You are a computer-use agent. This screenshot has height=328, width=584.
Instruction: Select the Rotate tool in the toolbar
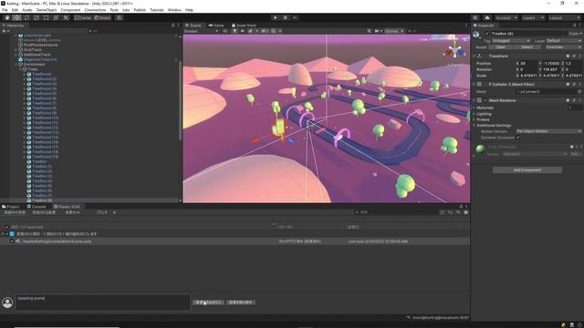[26, 17]
